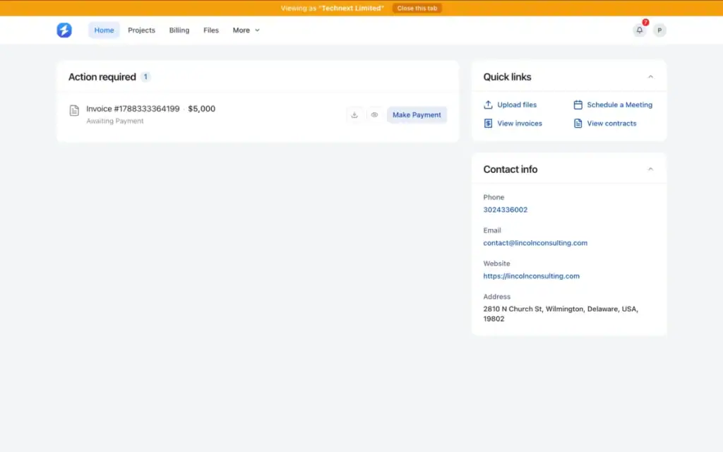Preview the invoice with the eye icon
This screenshot has height=452, width=723.
pyautogui.click(x=374, y=115)
